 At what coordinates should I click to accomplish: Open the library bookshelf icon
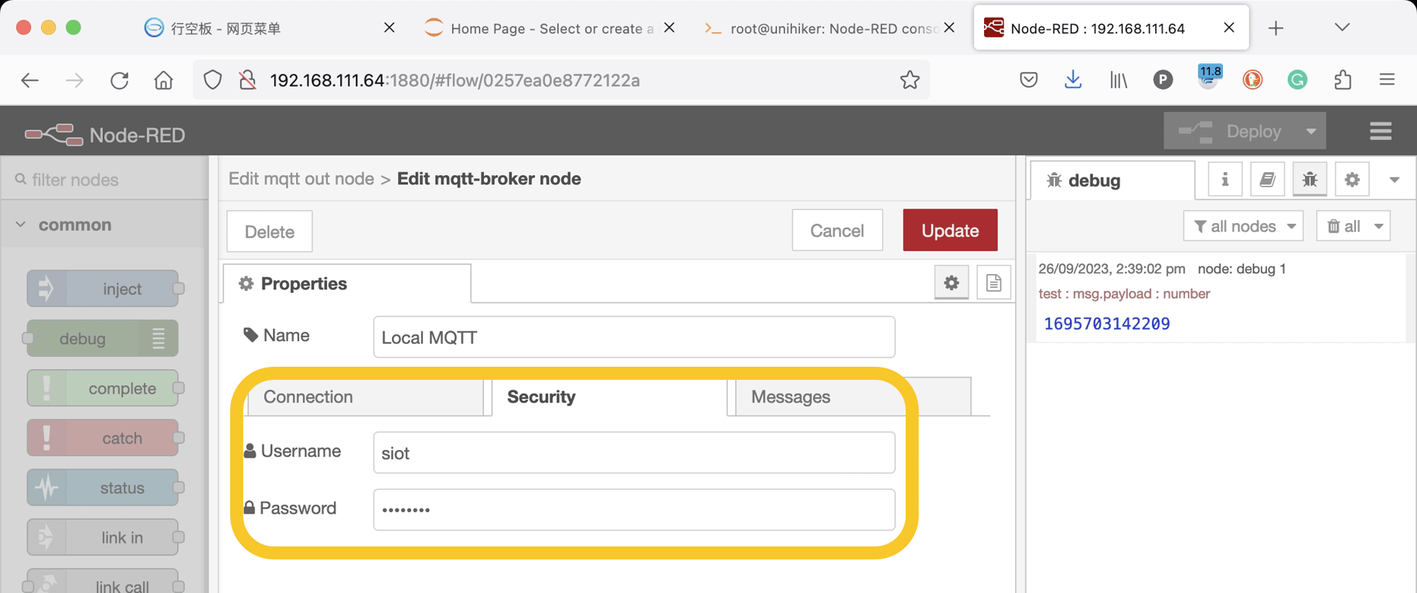pos(1118,80)
